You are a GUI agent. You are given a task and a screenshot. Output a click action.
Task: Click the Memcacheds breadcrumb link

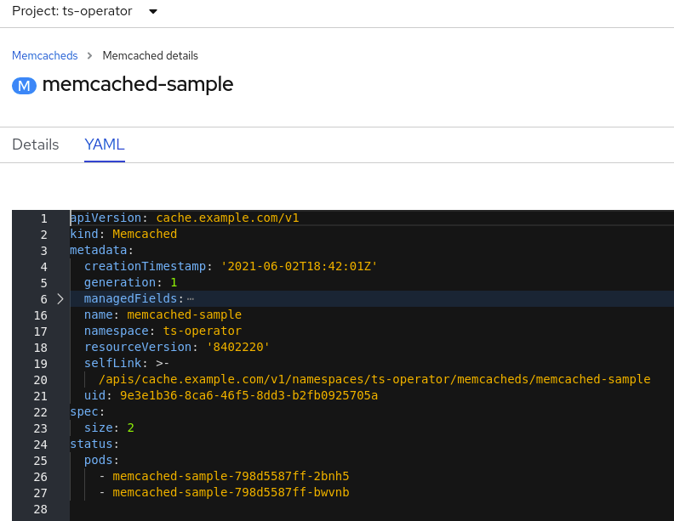44,55
